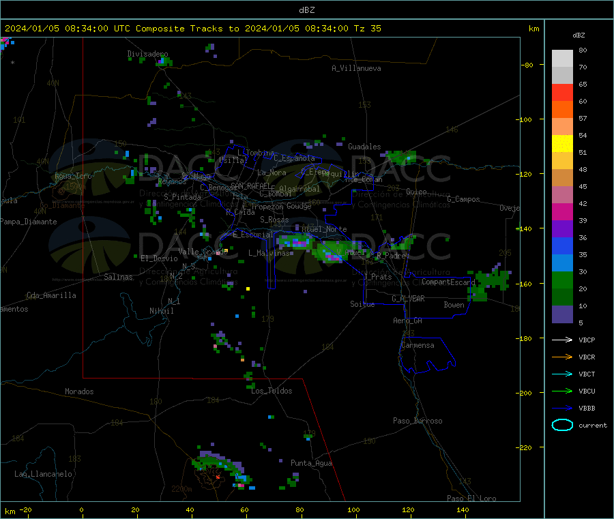Click the 'Valle_Grande' map label
This screenshot has height=519, width=614.
[x=203, y=252]
